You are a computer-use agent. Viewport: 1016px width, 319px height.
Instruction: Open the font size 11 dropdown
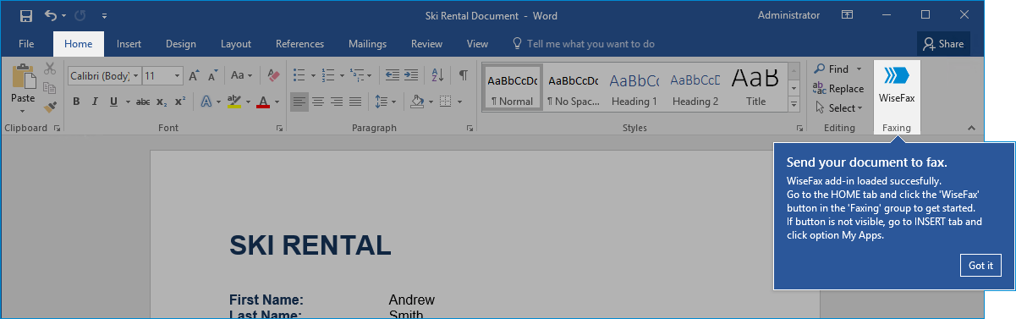pos(177,75)
